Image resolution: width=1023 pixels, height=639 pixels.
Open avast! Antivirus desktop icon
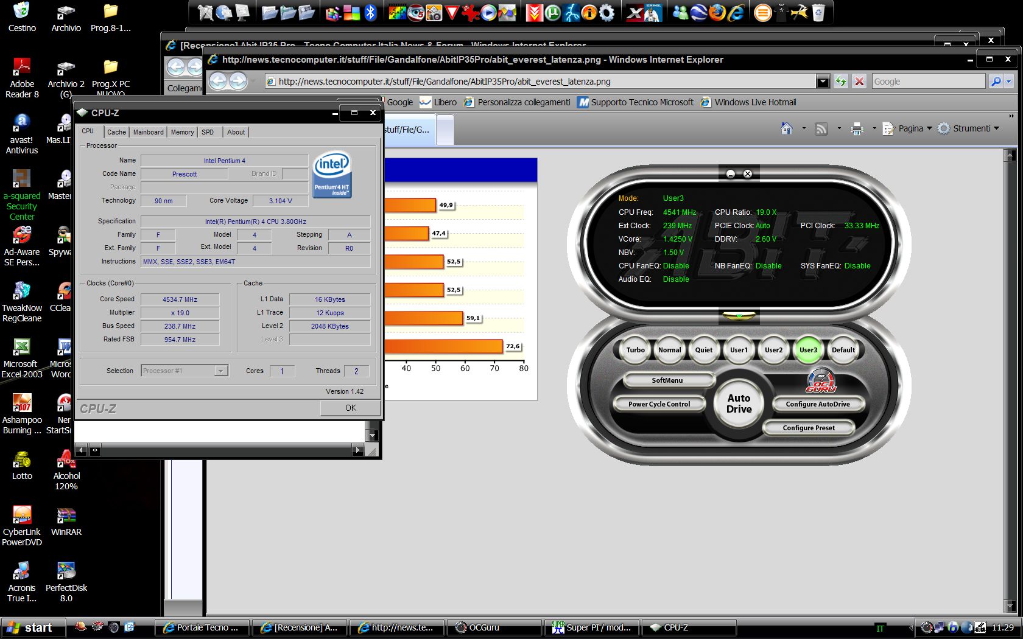pos(22,134)
